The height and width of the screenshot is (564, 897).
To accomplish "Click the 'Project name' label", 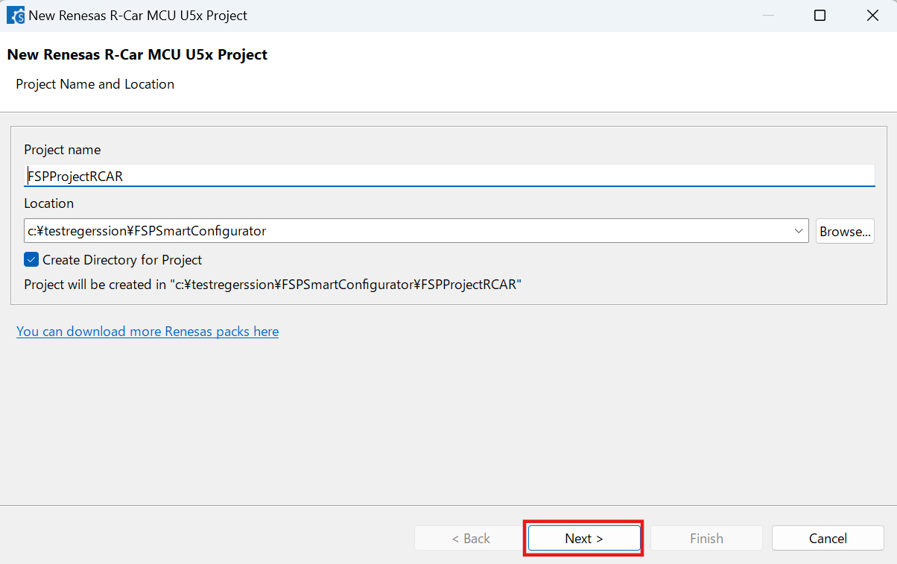I will [x=63, y=150].
